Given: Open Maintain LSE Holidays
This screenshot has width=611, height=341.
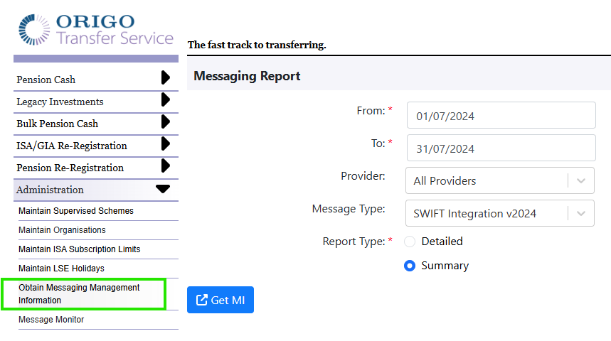Looking at the screenshot, I should [62, 269].
